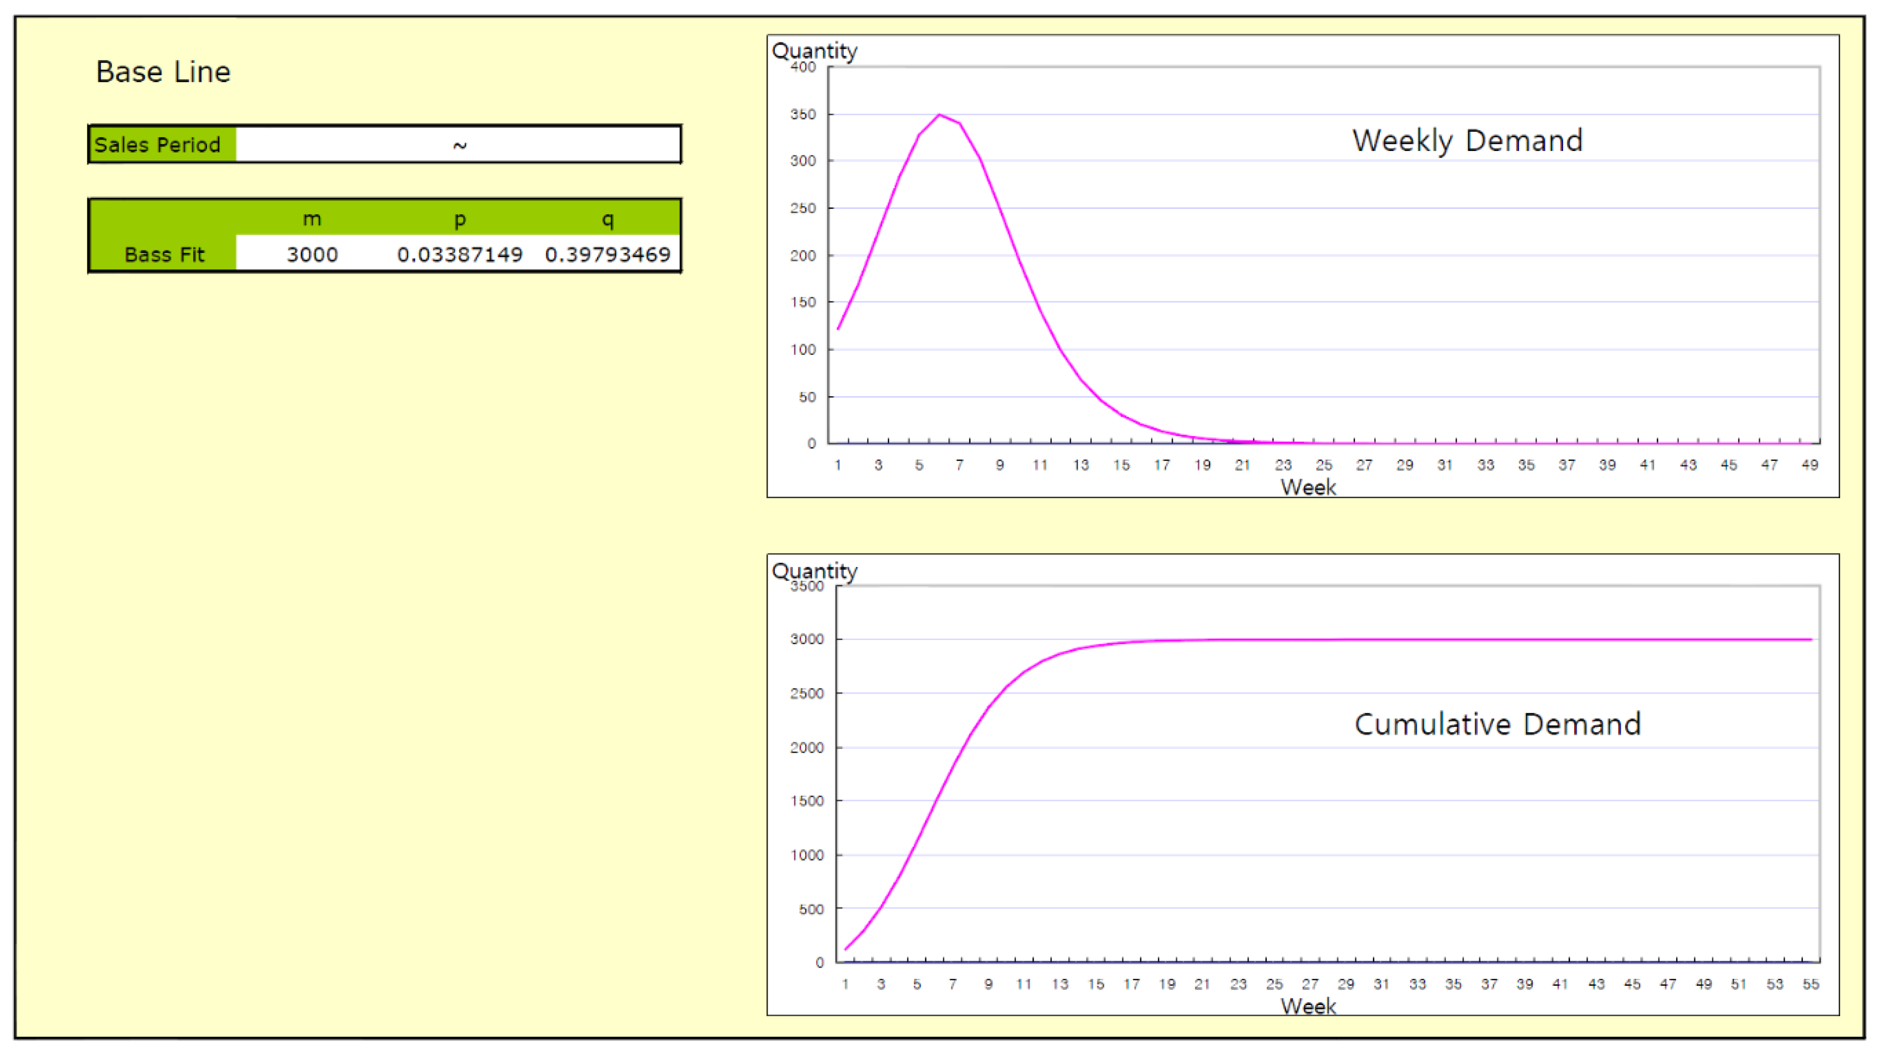Click the q column header
This screenshot has width=1878, height=1057.
coord(607,219)
